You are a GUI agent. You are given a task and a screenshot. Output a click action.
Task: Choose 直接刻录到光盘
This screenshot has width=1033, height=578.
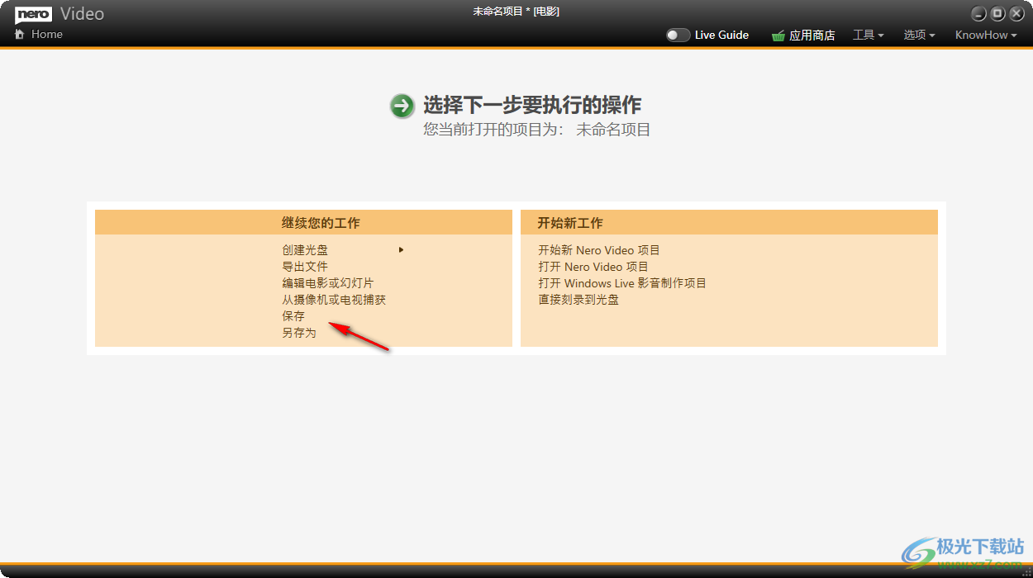pos(578,299)
